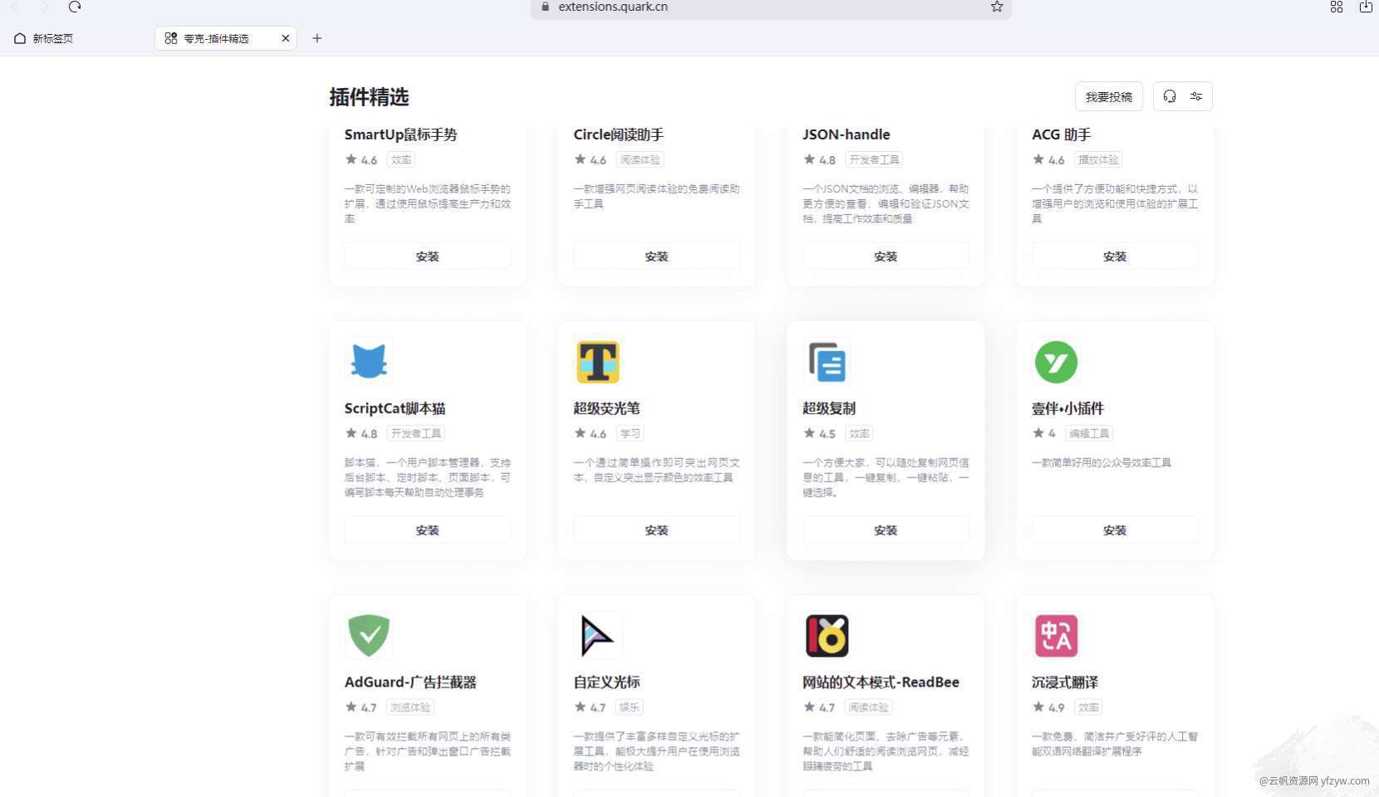Open the 超级复制 title
1379x797 pixels.
coord(829,408)
